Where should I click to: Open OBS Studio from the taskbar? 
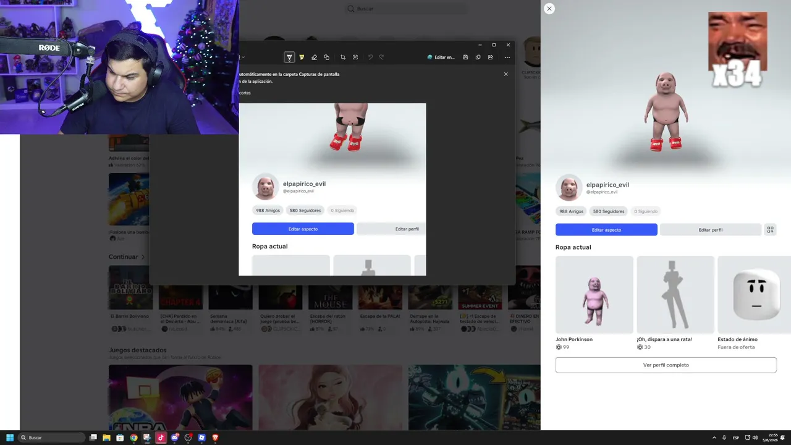pyautogui.click(x=188, y=438)
